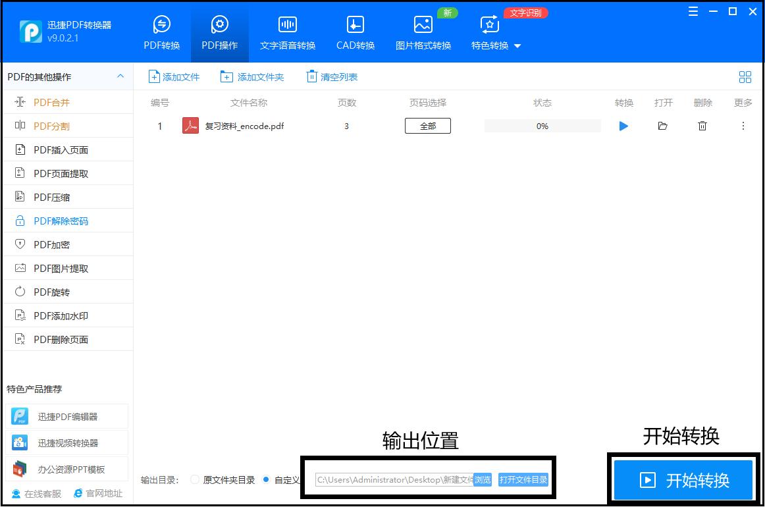
Task: Open the grid view icon top right
Action: (x=745, y=76)
